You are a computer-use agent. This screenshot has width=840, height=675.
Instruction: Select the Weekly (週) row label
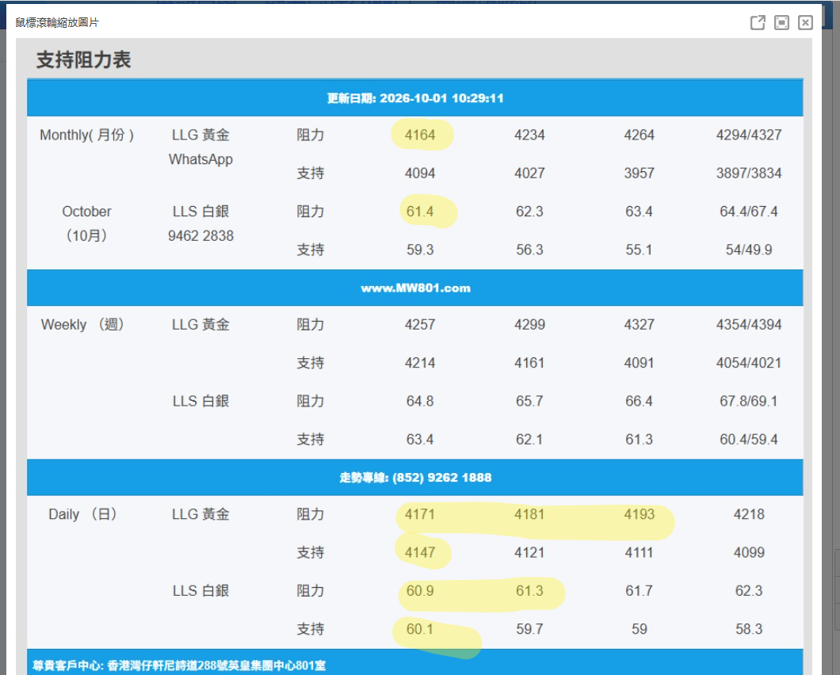pyautogui.click(x=83, y=325)
